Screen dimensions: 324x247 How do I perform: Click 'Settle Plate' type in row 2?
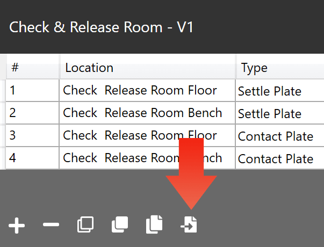click(x=270, y=114)
